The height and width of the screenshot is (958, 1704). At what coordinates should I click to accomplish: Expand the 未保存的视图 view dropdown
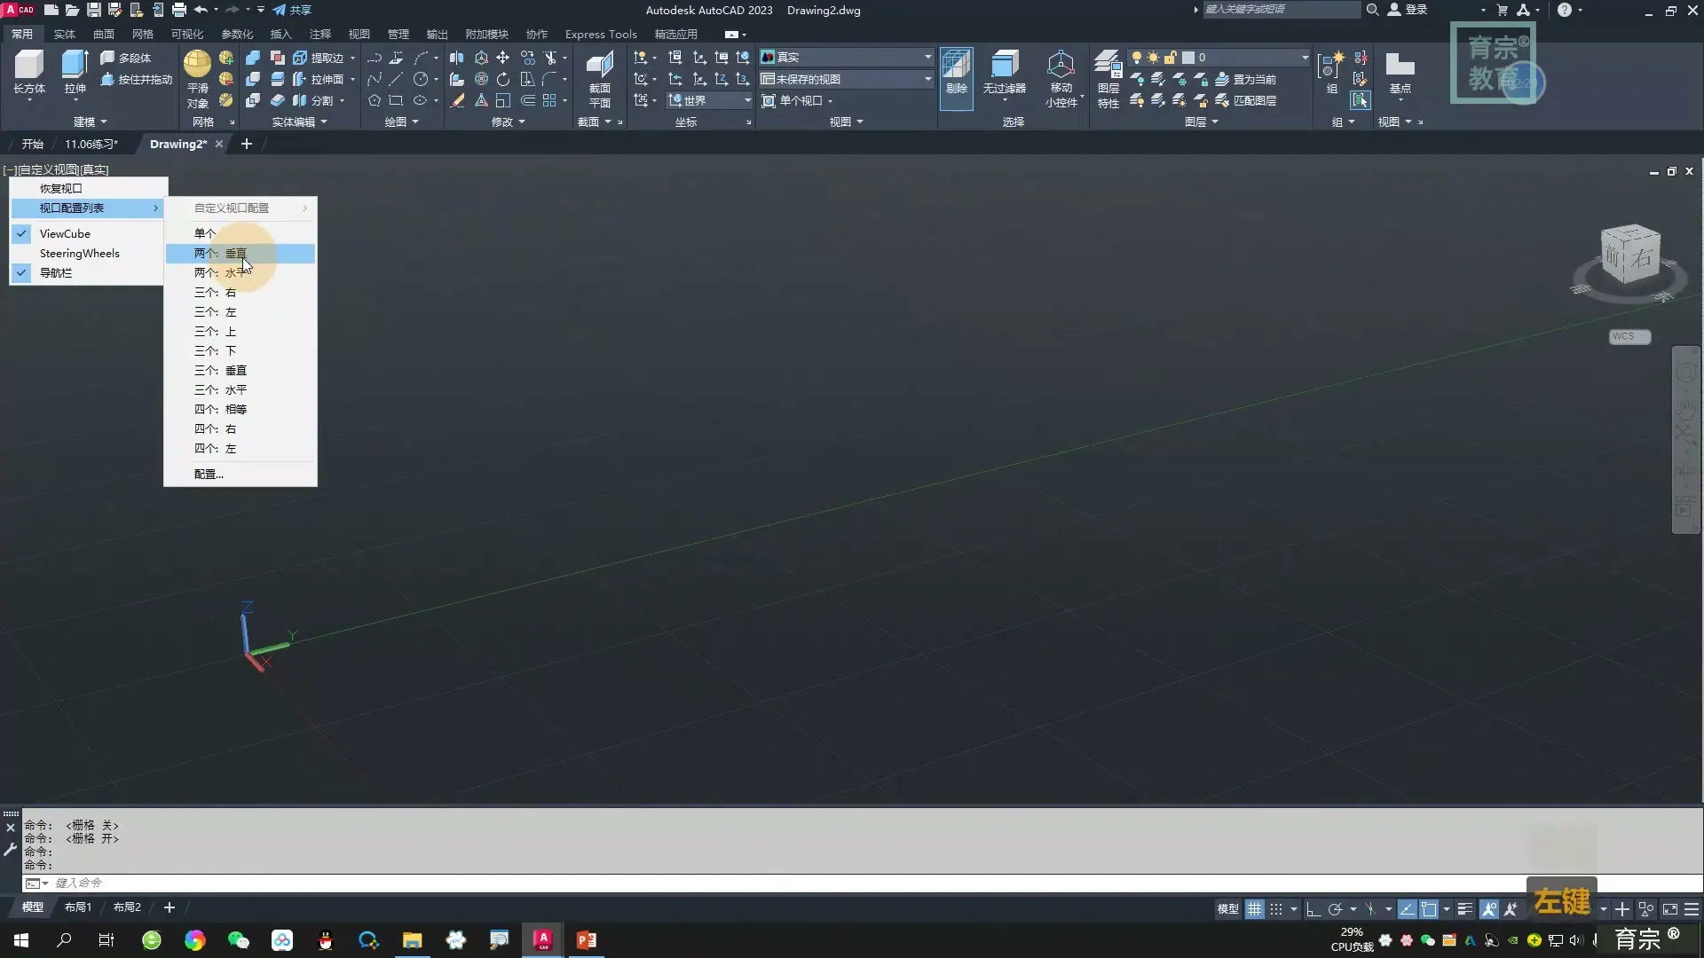pos(927,79)
